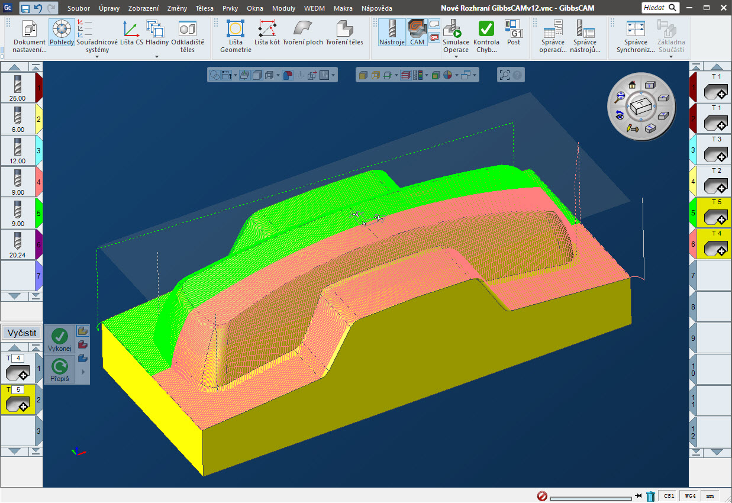Click the trash bin in status bar
Viewport: 732px width, 503px height.
(650, 496)
